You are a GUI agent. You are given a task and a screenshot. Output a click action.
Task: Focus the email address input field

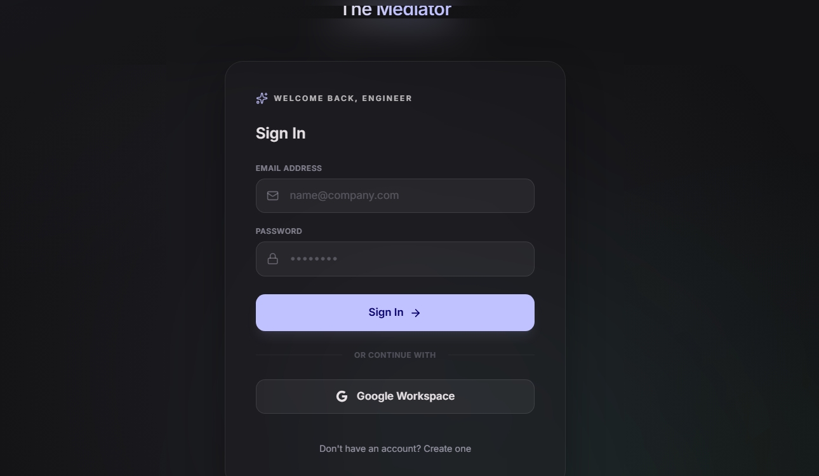tap(395, 196)
